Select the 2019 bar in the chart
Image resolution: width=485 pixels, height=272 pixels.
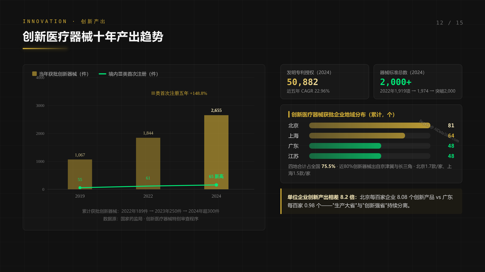80,175
